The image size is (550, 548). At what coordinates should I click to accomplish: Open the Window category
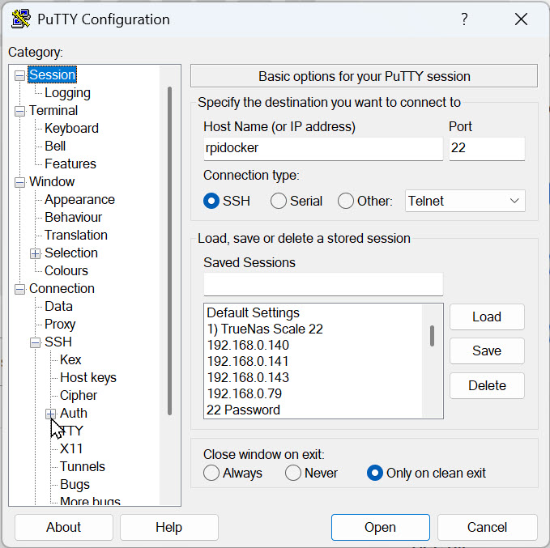pyautogui.click(x=52, y=182)
